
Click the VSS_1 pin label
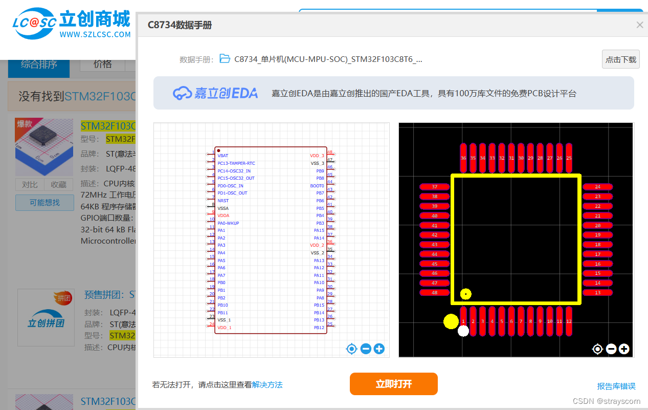(x=225, y=320)
